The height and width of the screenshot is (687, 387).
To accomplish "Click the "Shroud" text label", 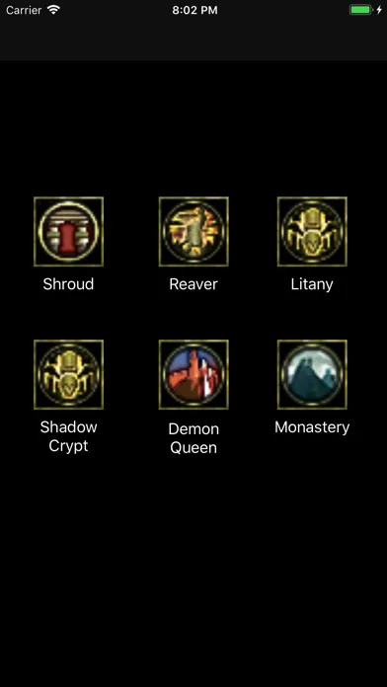I will pyautogui.click(x=68, y=284).
